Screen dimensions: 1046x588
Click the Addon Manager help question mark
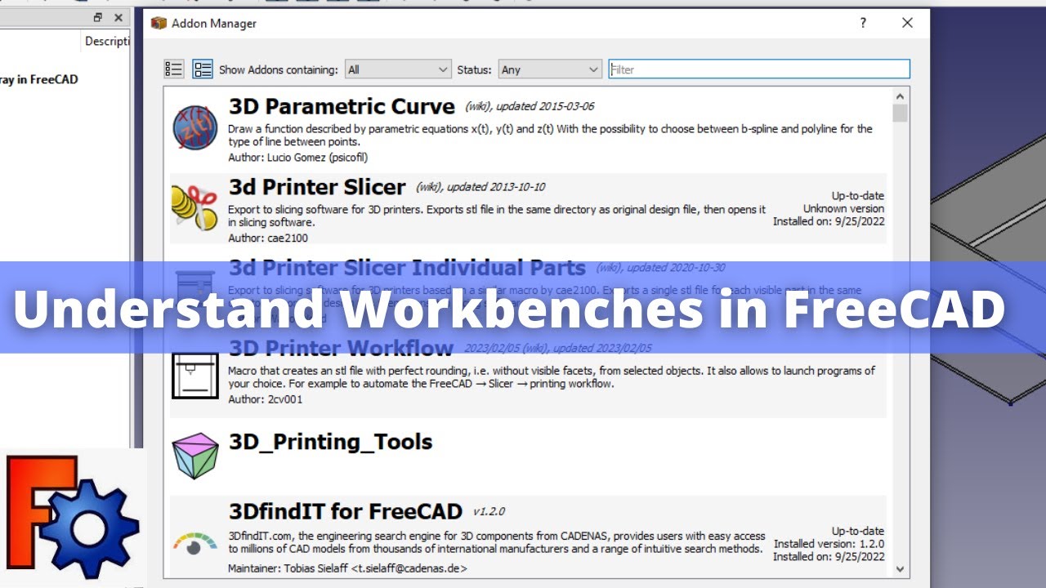(x=863, y=23)
